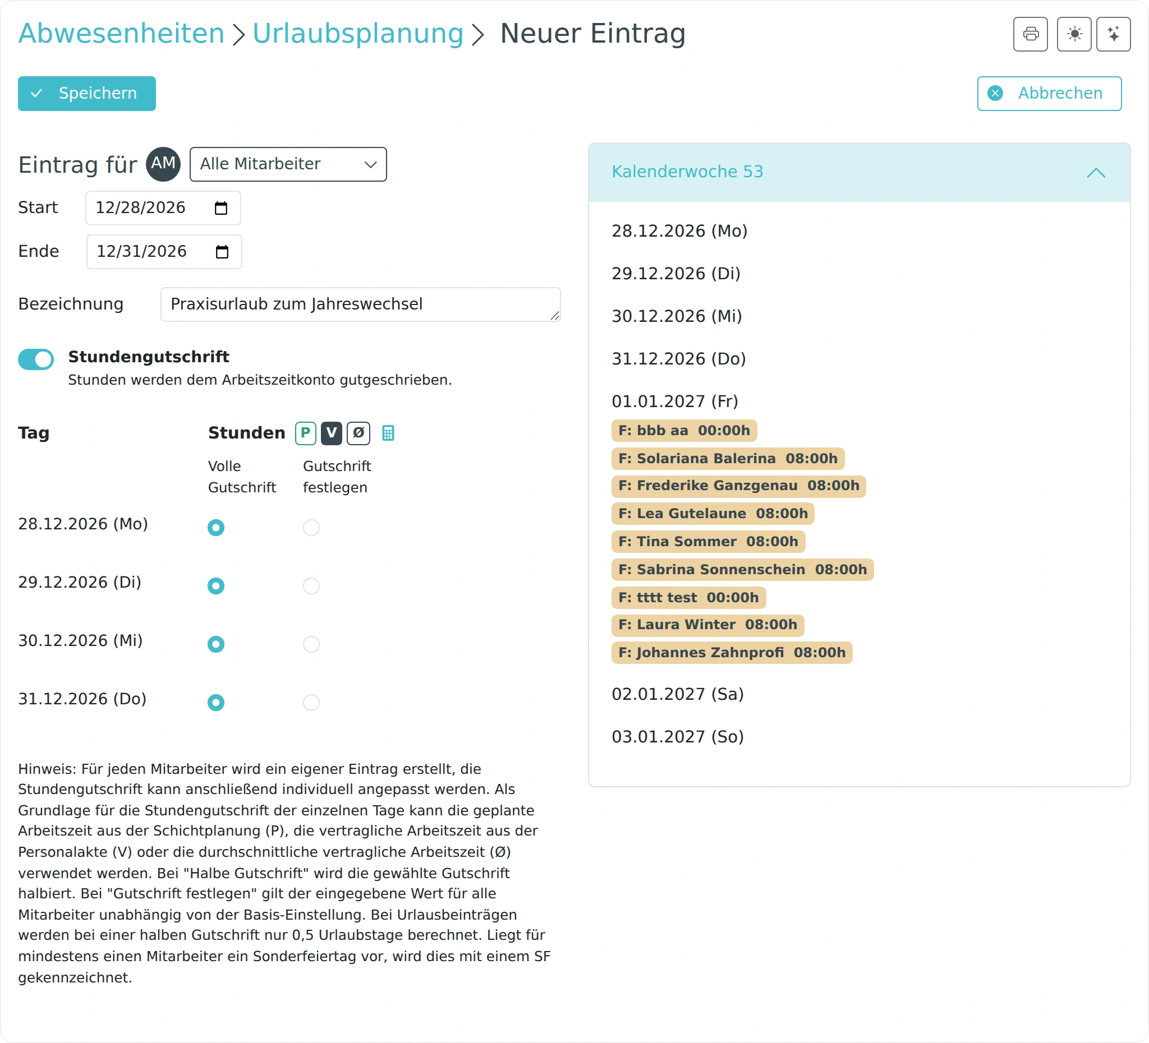
Task: Click the AM avatar badge
Action: (x=163, y=164)
